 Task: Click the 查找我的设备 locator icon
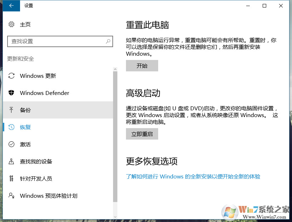[x=11, y=161]
